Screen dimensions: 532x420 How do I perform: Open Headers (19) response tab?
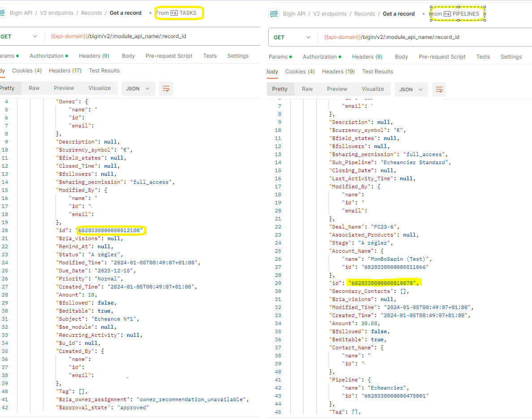pos(338,72)
